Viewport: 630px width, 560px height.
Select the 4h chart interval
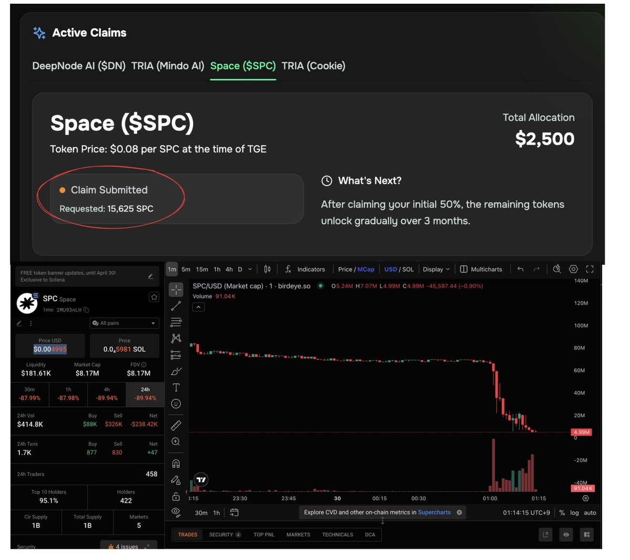click(229, 269)
